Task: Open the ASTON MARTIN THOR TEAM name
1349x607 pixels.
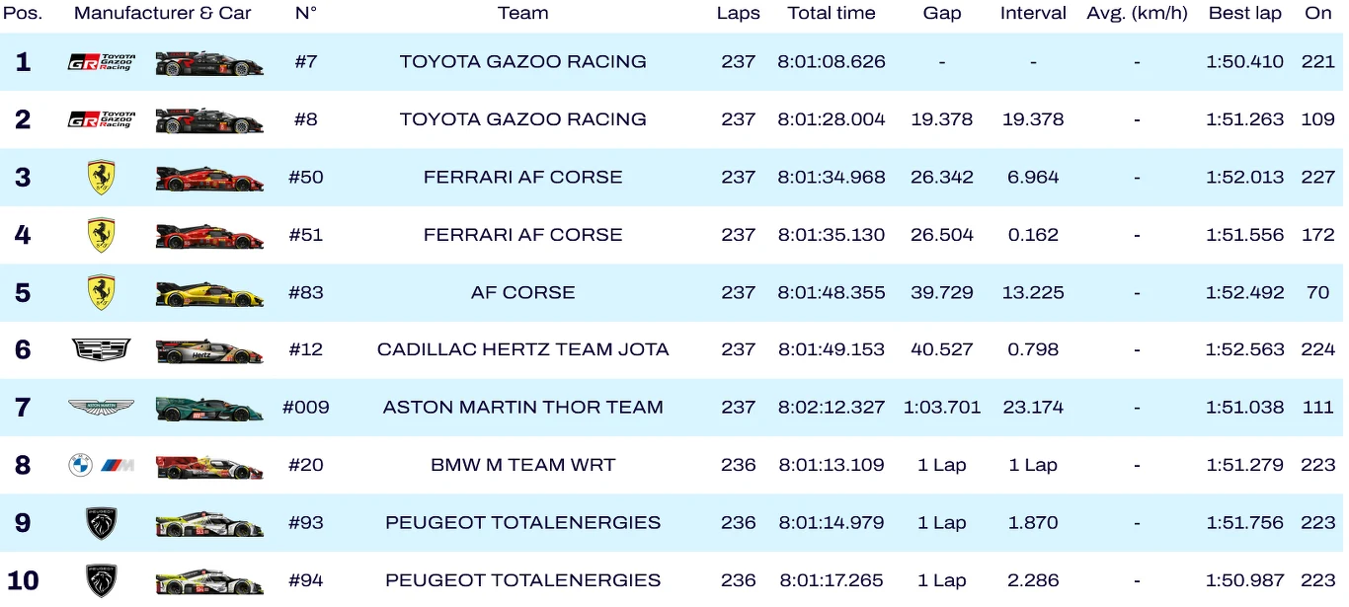Action: click(x=523, y=408)
